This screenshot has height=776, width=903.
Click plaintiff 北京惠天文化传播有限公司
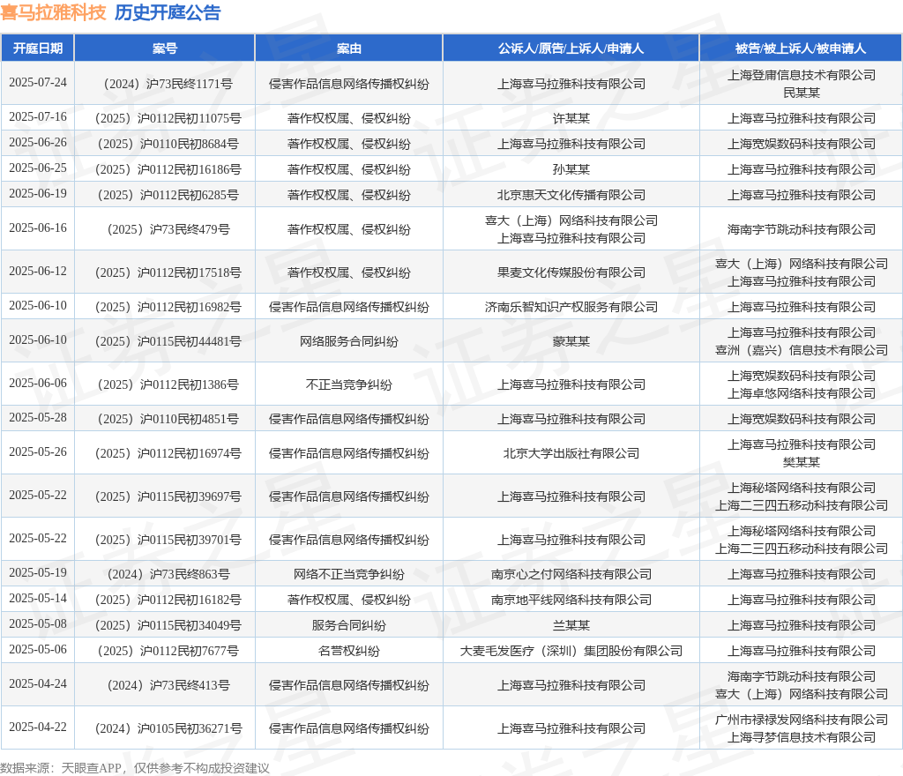point(571,195)
